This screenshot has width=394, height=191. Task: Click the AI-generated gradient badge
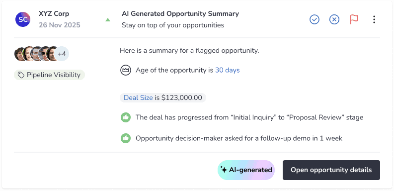point(246,170)
